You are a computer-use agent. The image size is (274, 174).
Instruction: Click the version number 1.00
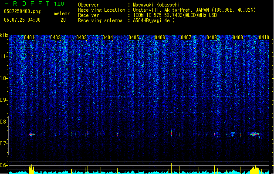tap(59, 4)
